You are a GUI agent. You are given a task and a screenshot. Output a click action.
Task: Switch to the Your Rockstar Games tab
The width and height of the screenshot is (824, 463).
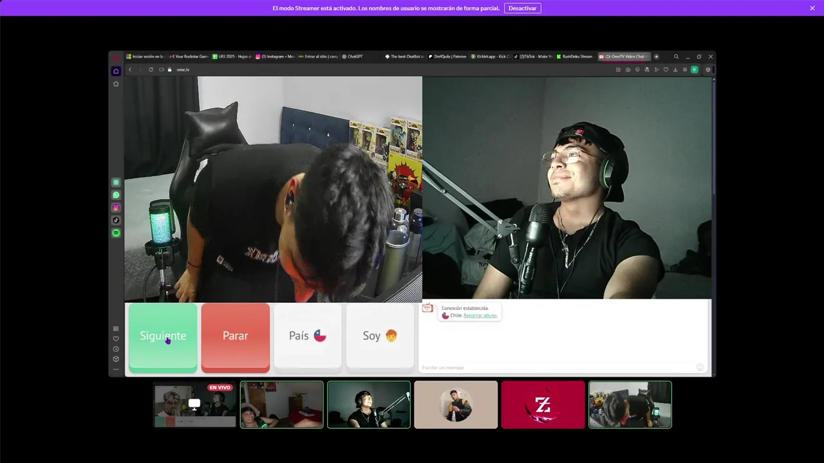coord(189,57)
